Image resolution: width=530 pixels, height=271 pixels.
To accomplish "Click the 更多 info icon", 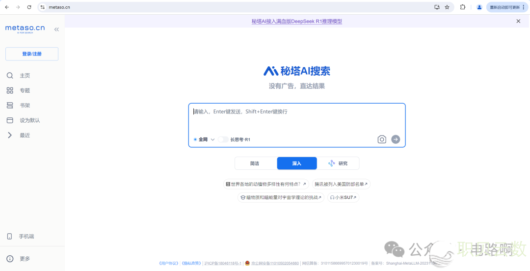I will 10,259.
